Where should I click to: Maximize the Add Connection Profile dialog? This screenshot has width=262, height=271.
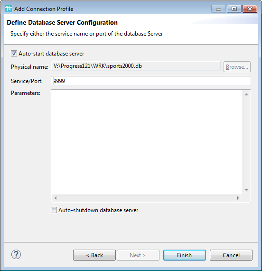pyautogui.click(x=234, y=9)
